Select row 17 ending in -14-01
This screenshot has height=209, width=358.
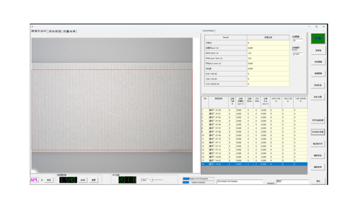[254, 160]
